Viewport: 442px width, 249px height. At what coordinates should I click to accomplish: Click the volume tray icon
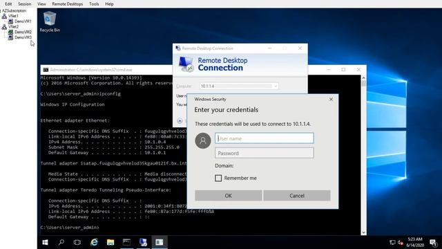tap(401, 242)
